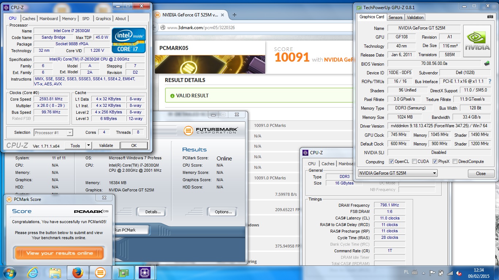
Task: Click DRAM Frequency value 798.1 MHz
Action: 389,205
